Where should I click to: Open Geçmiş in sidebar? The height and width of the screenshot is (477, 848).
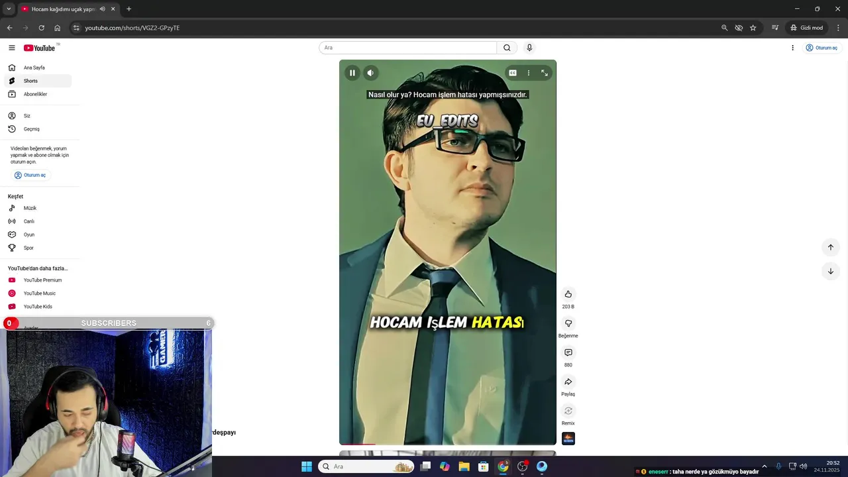point(38,129)
